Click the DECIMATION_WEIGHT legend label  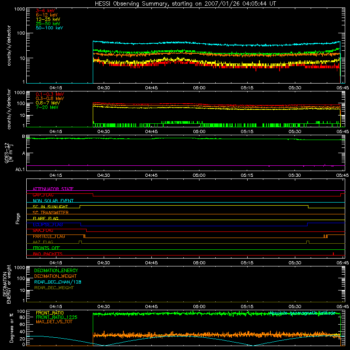(x=56, y=276)
